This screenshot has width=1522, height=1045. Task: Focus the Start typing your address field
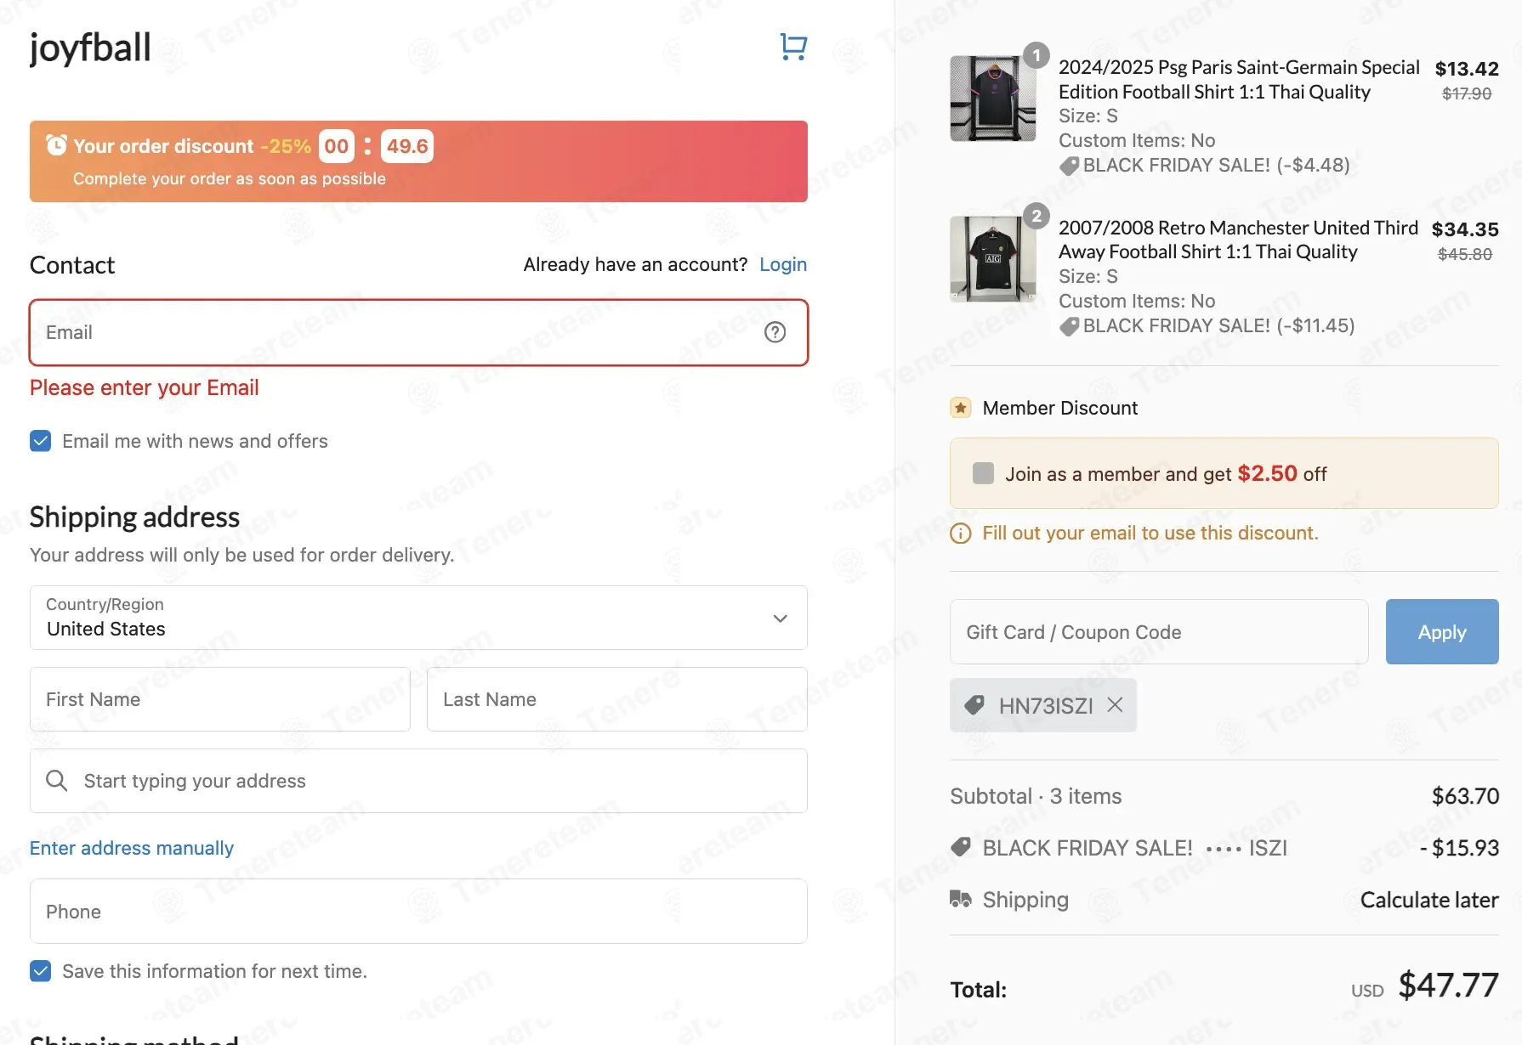[x=418, y=781]
